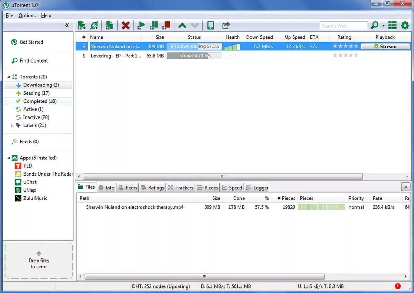The height and width of the screenshot is (293, 414).
Task: Open the Options menu
Action: tap(27, 15)
